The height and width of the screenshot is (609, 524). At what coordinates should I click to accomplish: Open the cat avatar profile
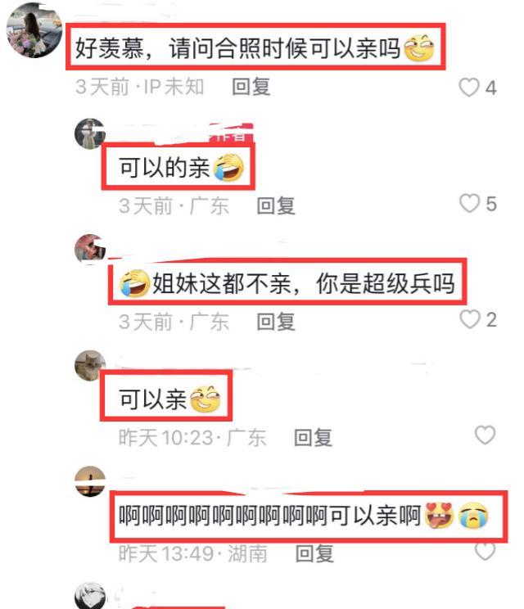click(90, 365)
